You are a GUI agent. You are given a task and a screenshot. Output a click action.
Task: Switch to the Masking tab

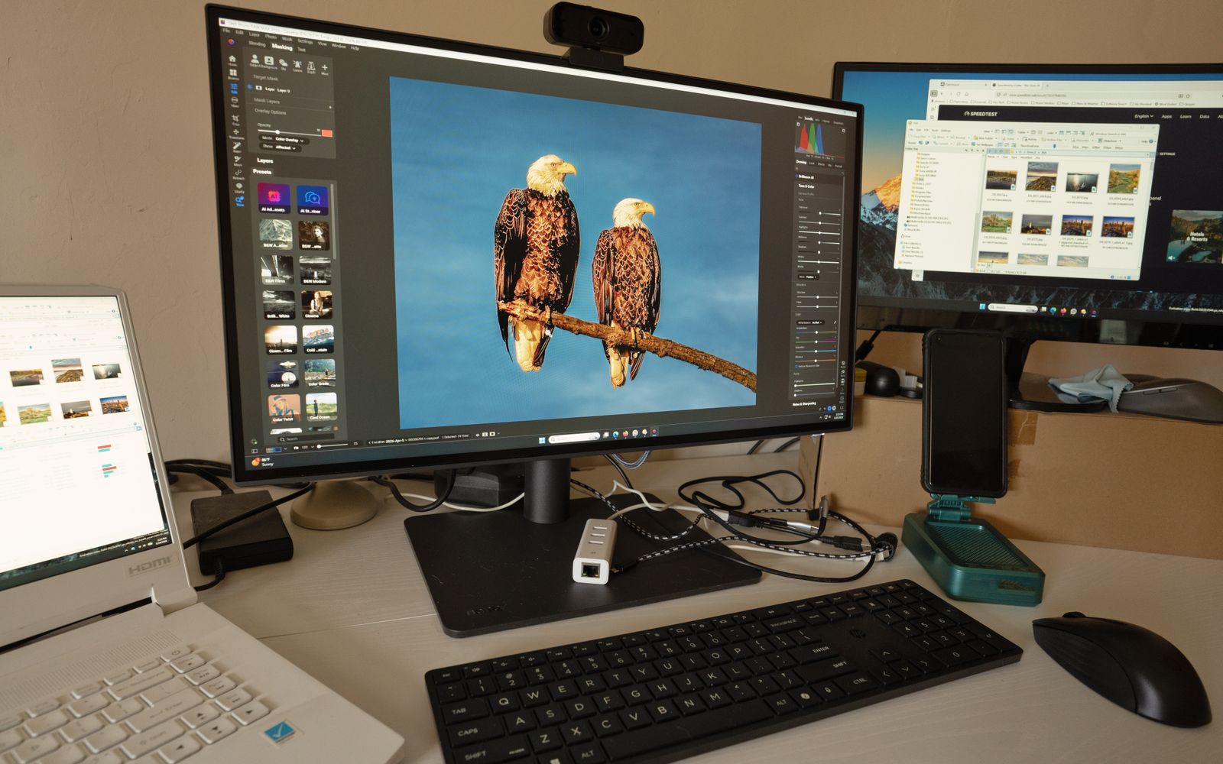(x=282, y=47)
